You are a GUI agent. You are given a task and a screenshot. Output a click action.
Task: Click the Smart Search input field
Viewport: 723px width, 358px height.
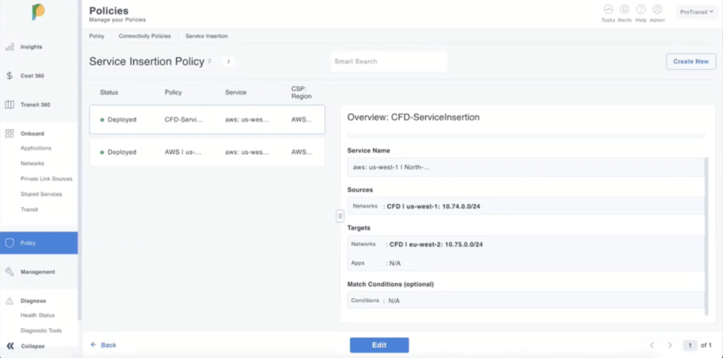(389, 61)
